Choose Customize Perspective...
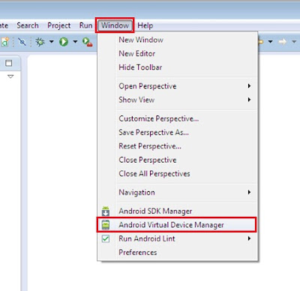This screenshot has width=300, height=291. point(178,118)
